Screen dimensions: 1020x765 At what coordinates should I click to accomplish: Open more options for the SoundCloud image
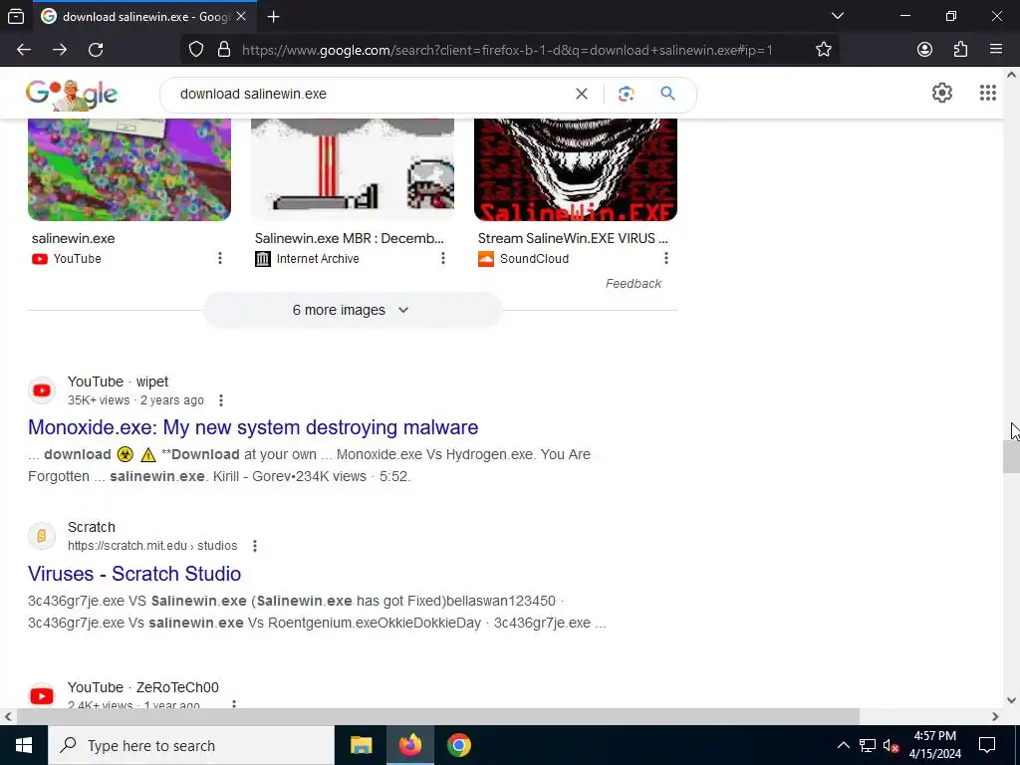(x=666, y=258)
